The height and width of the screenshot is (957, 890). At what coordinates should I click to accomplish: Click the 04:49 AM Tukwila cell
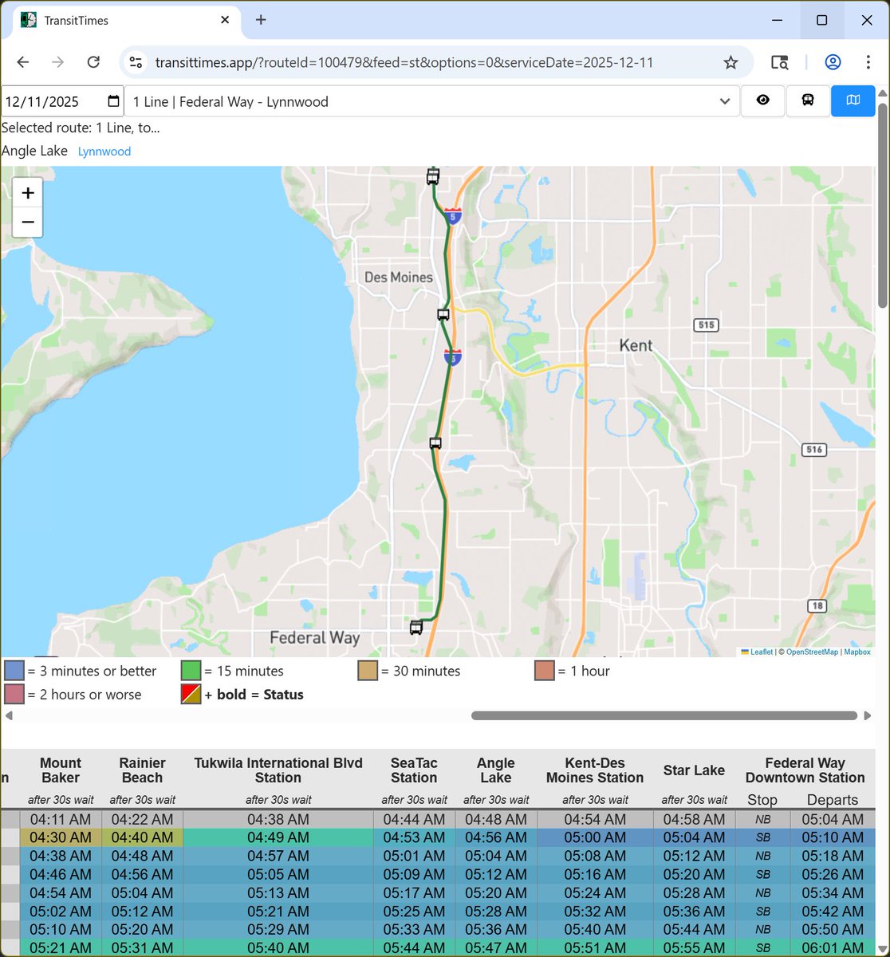pyautogui.click(x=278, y=837)
